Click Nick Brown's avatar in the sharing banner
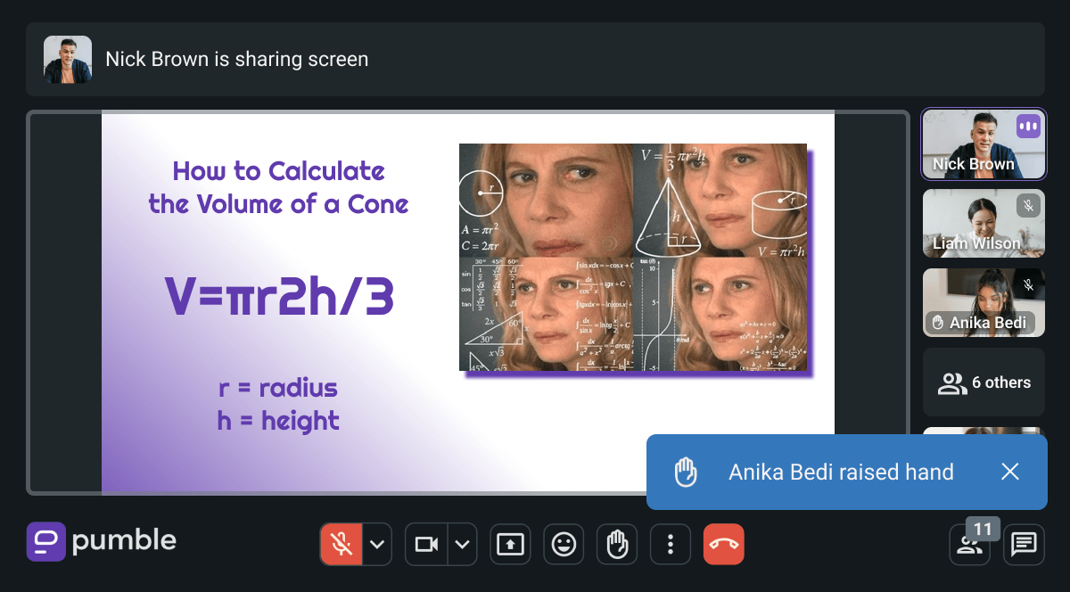 [68, 60]
